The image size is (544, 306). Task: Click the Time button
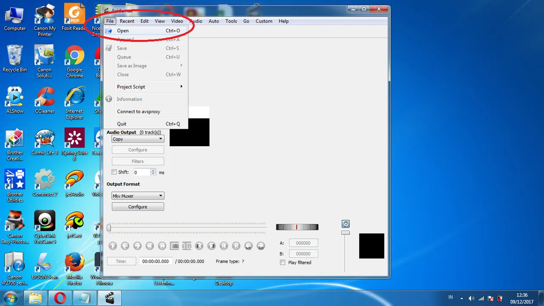click(x=122, y=261)
